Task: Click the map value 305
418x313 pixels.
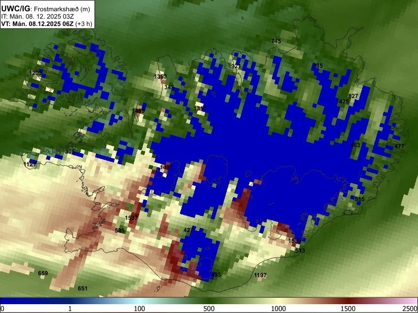Action: click(70, 152)
